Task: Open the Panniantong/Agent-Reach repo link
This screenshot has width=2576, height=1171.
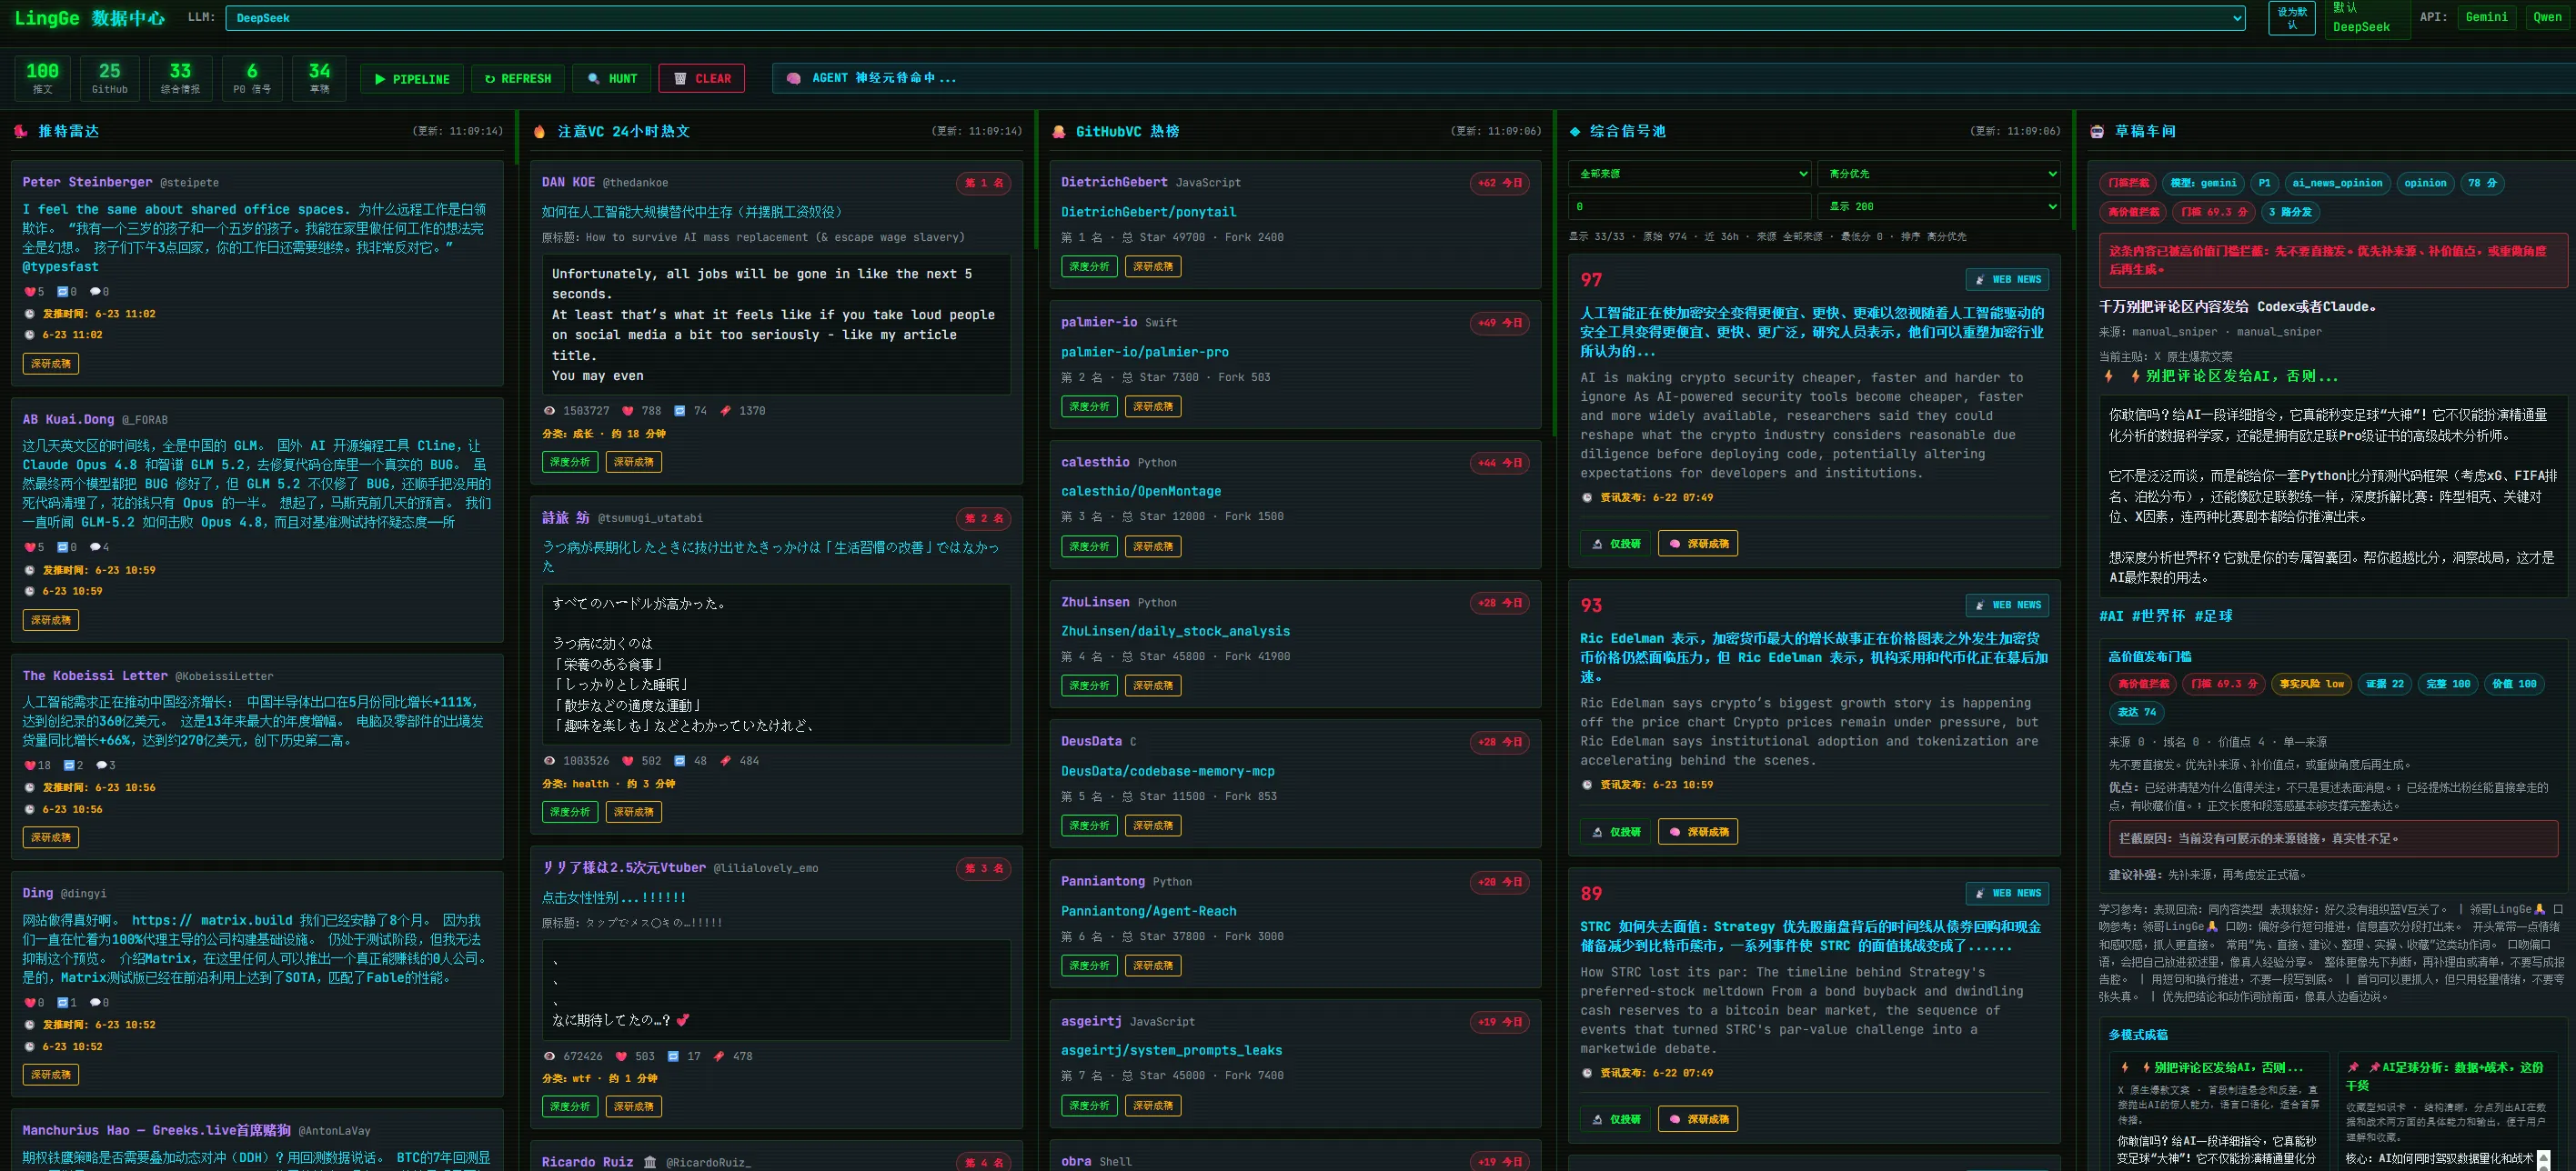Action: (x=1149, y=911)
